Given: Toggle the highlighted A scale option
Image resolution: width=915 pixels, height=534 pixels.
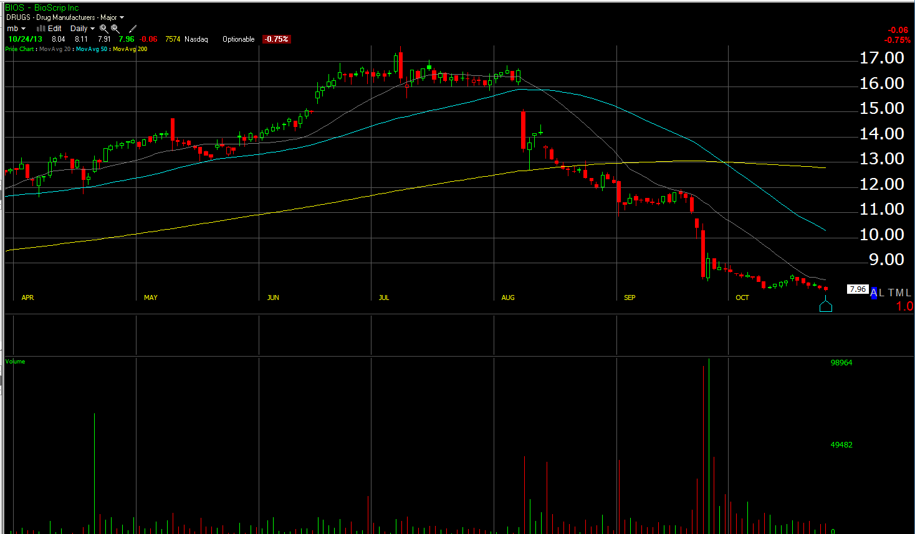Looking at the screenshot, I should coord(874,293).
